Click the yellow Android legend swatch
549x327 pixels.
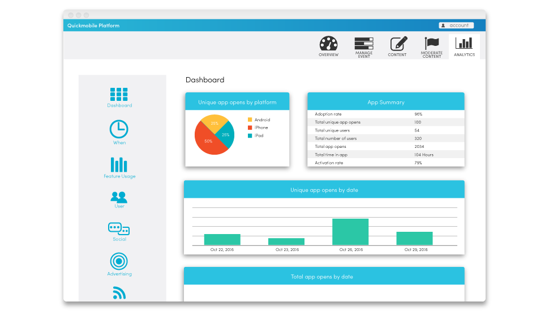click(x=250, y=120)
